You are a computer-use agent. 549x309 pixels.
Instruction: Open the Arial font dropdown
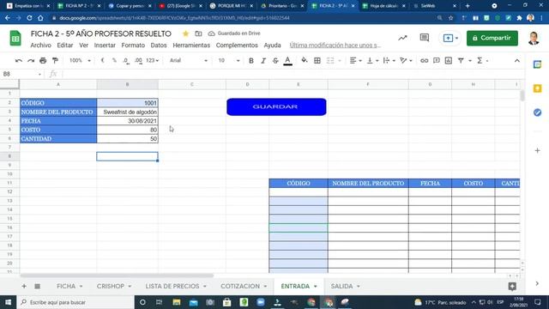click(189, 61)
